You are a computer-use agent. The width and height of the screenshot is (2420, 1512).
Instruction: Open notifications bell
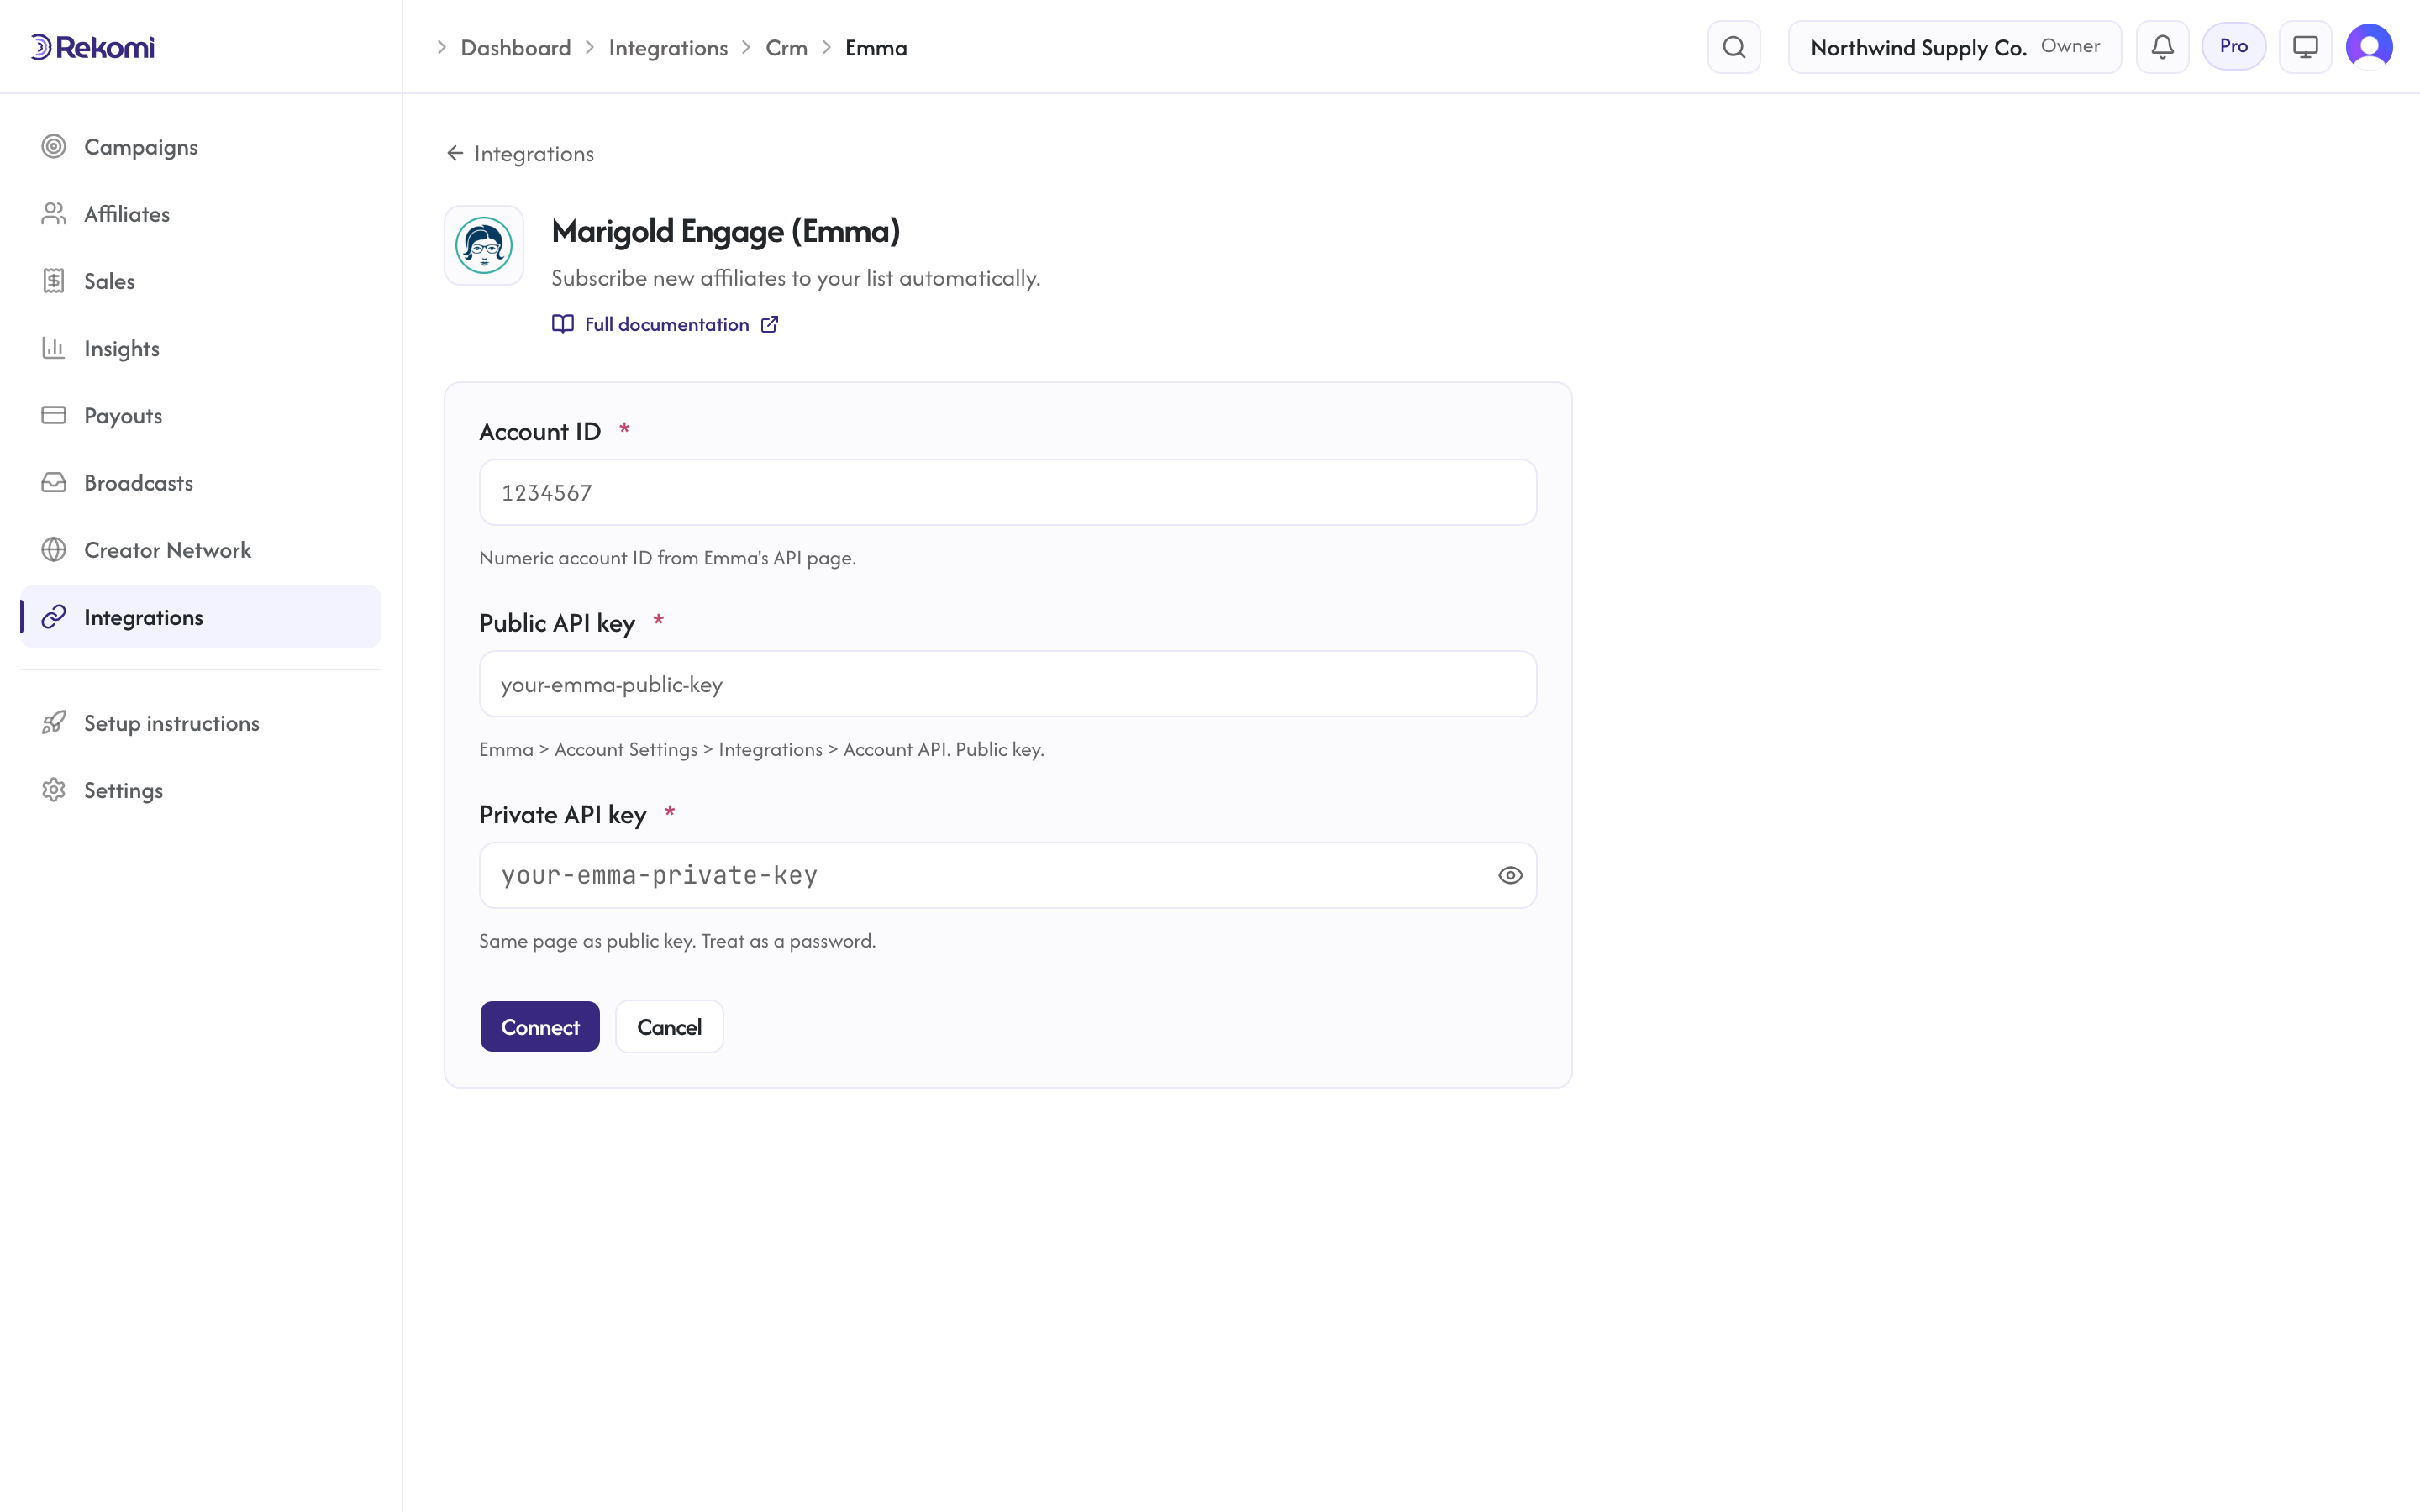click(x=2162, y=47)
